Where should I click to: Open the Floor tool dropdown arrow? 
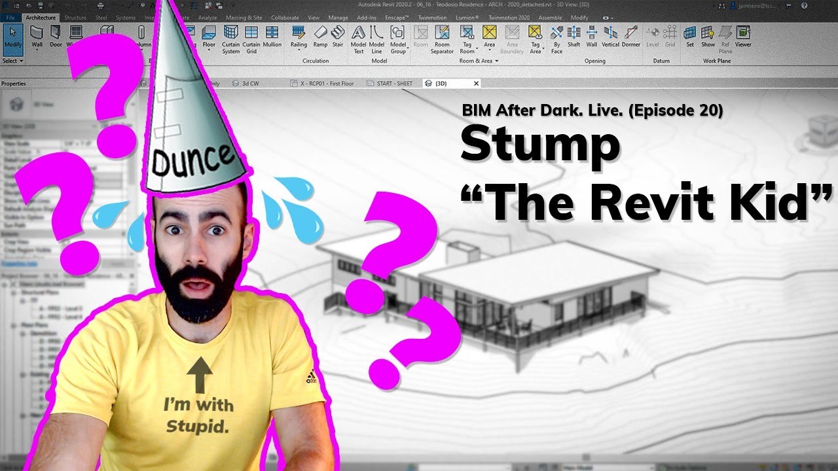point(209,51)
